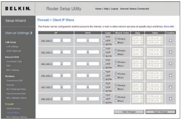181x119 pixels.
Task: Select UDP type in third filter row
Action: pyautogui.click(x=104, y=64)
